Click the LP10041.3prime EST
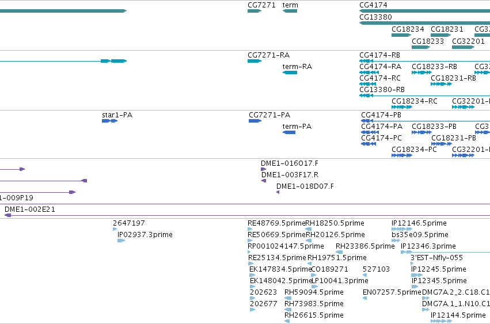The image size is (490, 324). pyautogui.click(x=315, y=287)
